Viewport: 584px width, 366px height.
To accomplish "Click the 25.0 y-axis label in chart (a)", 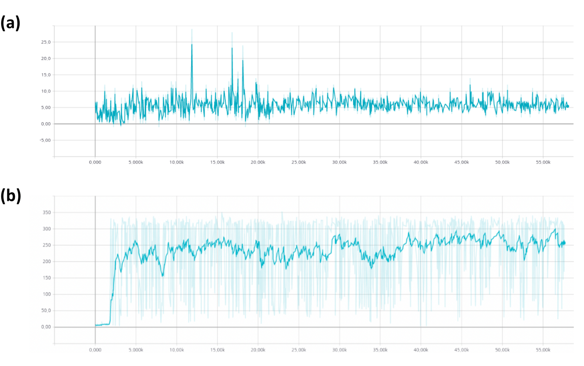I will [46, 42].
